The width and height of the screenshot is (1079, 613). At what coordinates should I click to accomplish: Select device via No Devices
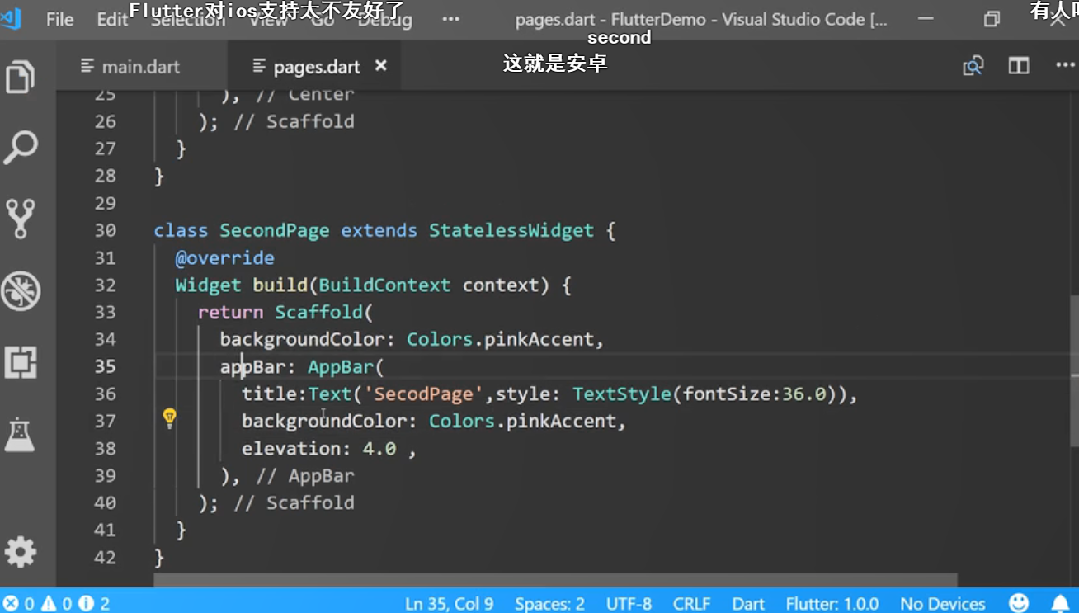coord(943,604)
